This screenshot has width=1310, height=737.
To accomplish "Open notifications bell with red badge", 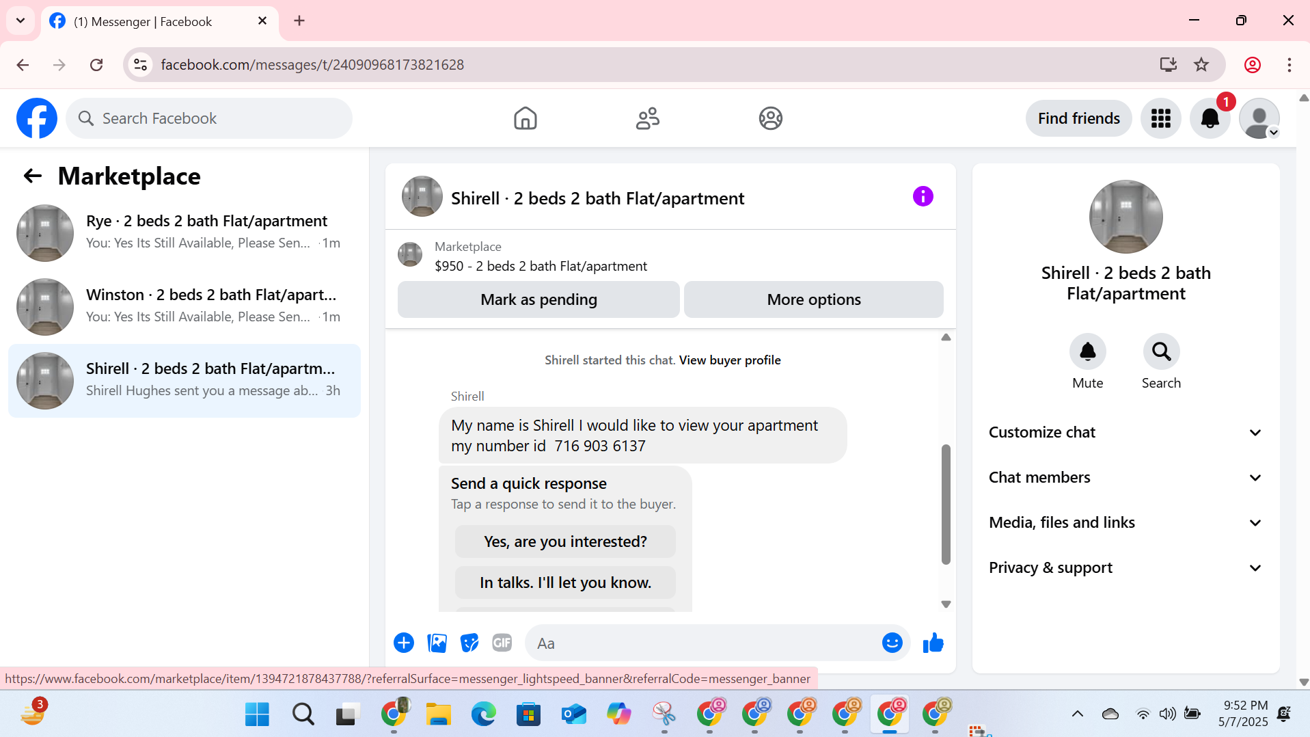I will 1210,118.
